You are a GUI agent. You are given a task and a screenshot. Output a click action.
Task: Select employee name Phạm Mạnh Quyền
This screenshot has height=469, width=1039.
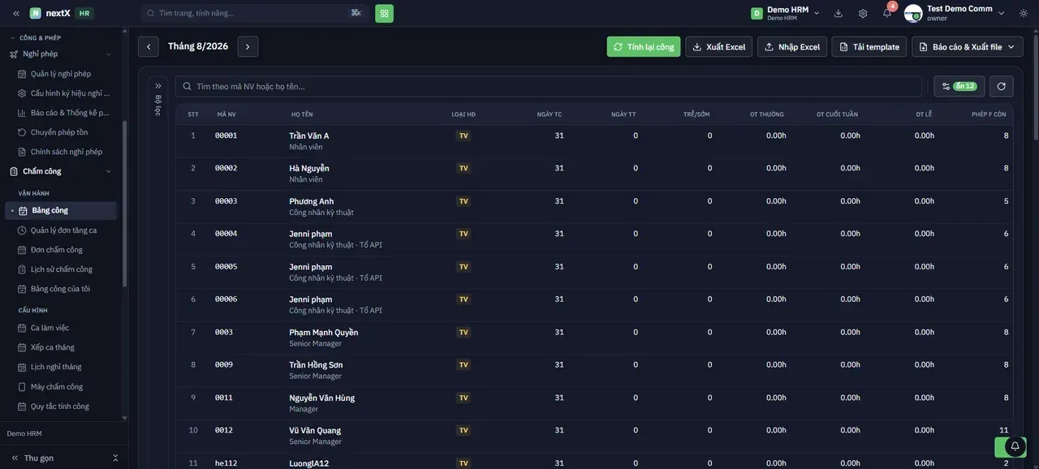tap(324, 332)
